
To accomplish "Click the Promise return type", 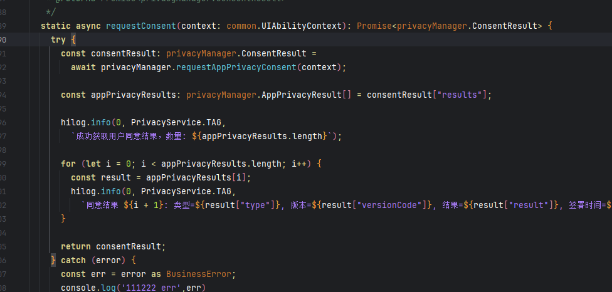I will pos(375,26).
